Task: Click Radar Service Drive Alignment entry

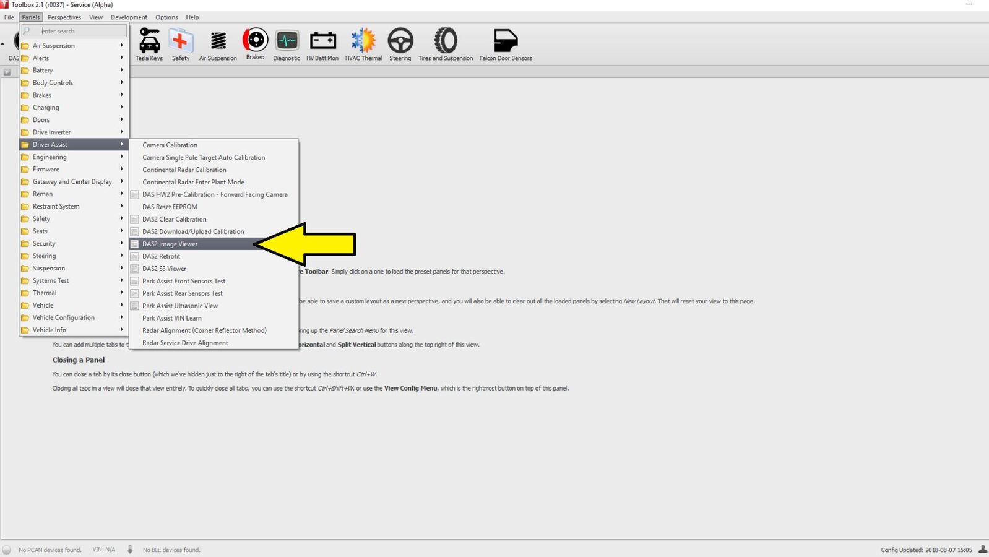Action: 185,343
